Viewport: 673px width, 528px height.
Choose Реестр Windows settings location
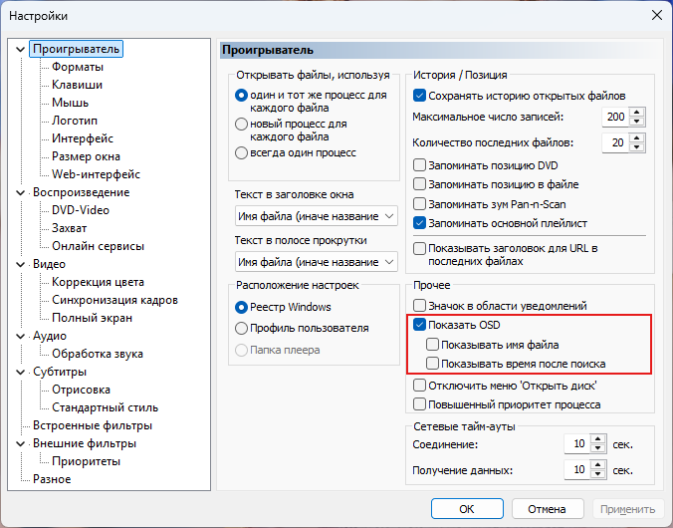241,307
